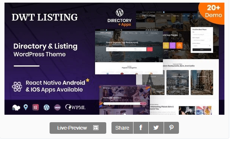Click the DWT LISTING title
Viewport: 233px width, 142px height.
point(45,17)
